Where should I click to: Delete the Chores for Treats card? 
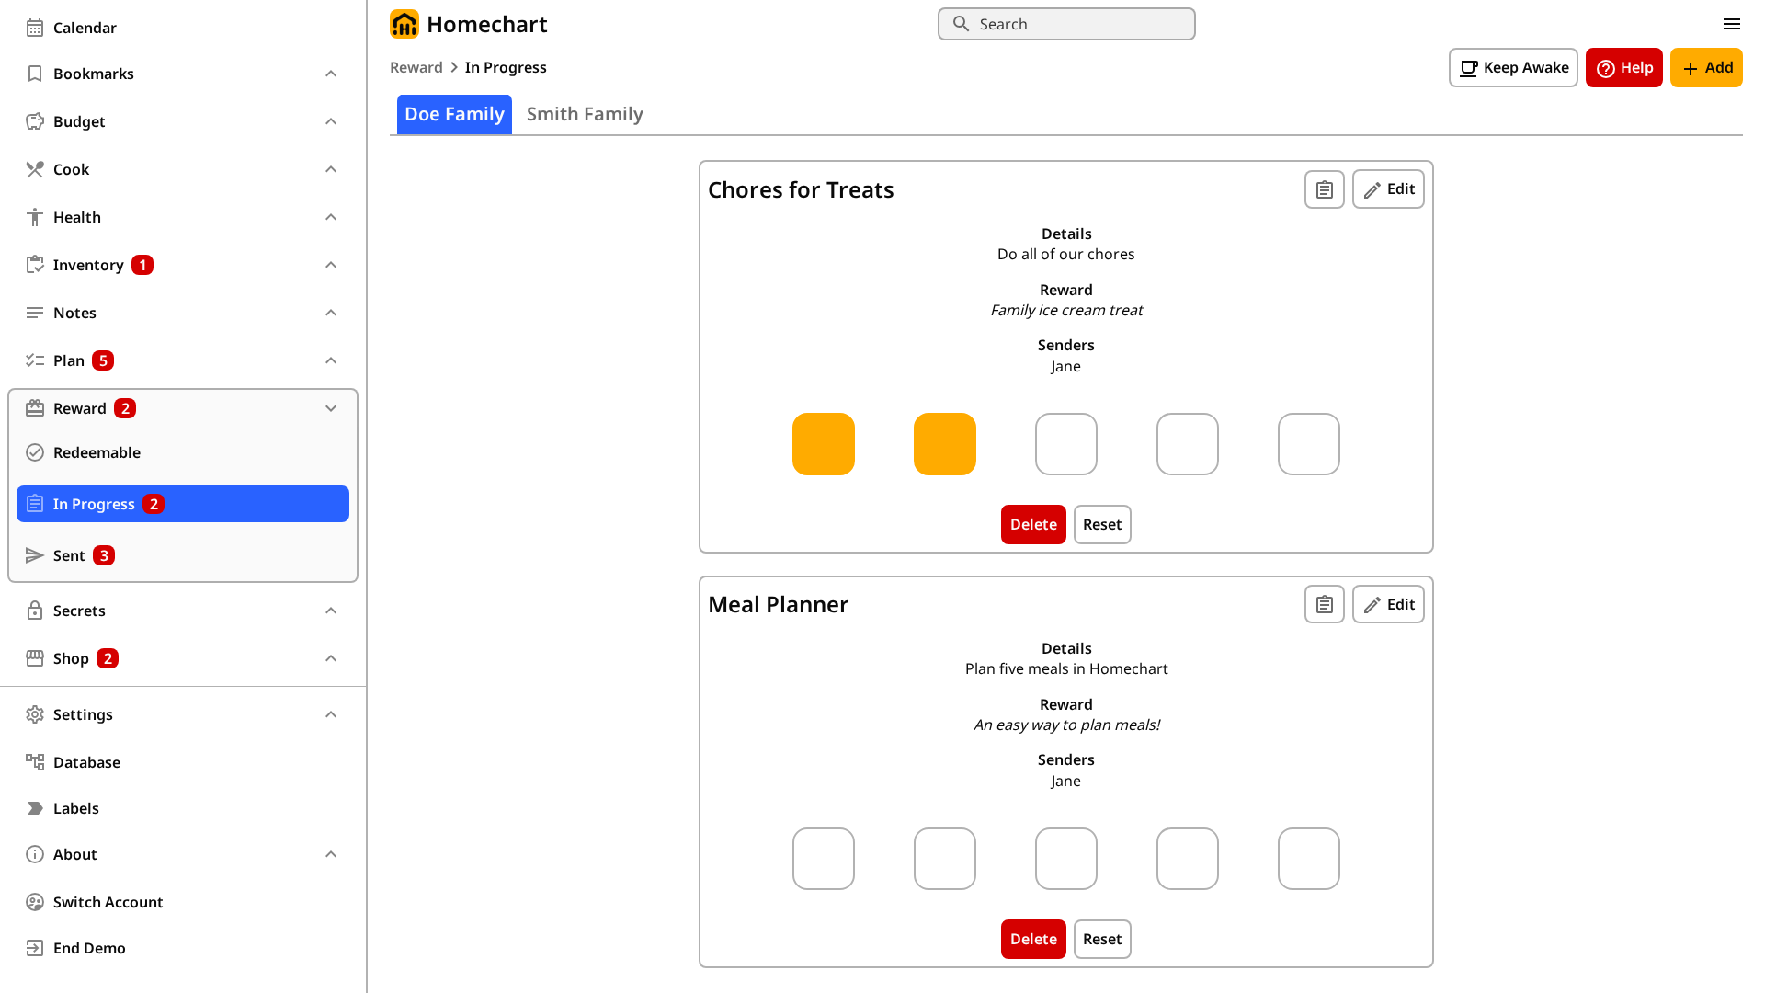pos(1033,524)
